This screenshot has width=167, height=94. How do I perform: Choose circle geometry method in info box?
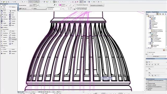pos(31,5)
